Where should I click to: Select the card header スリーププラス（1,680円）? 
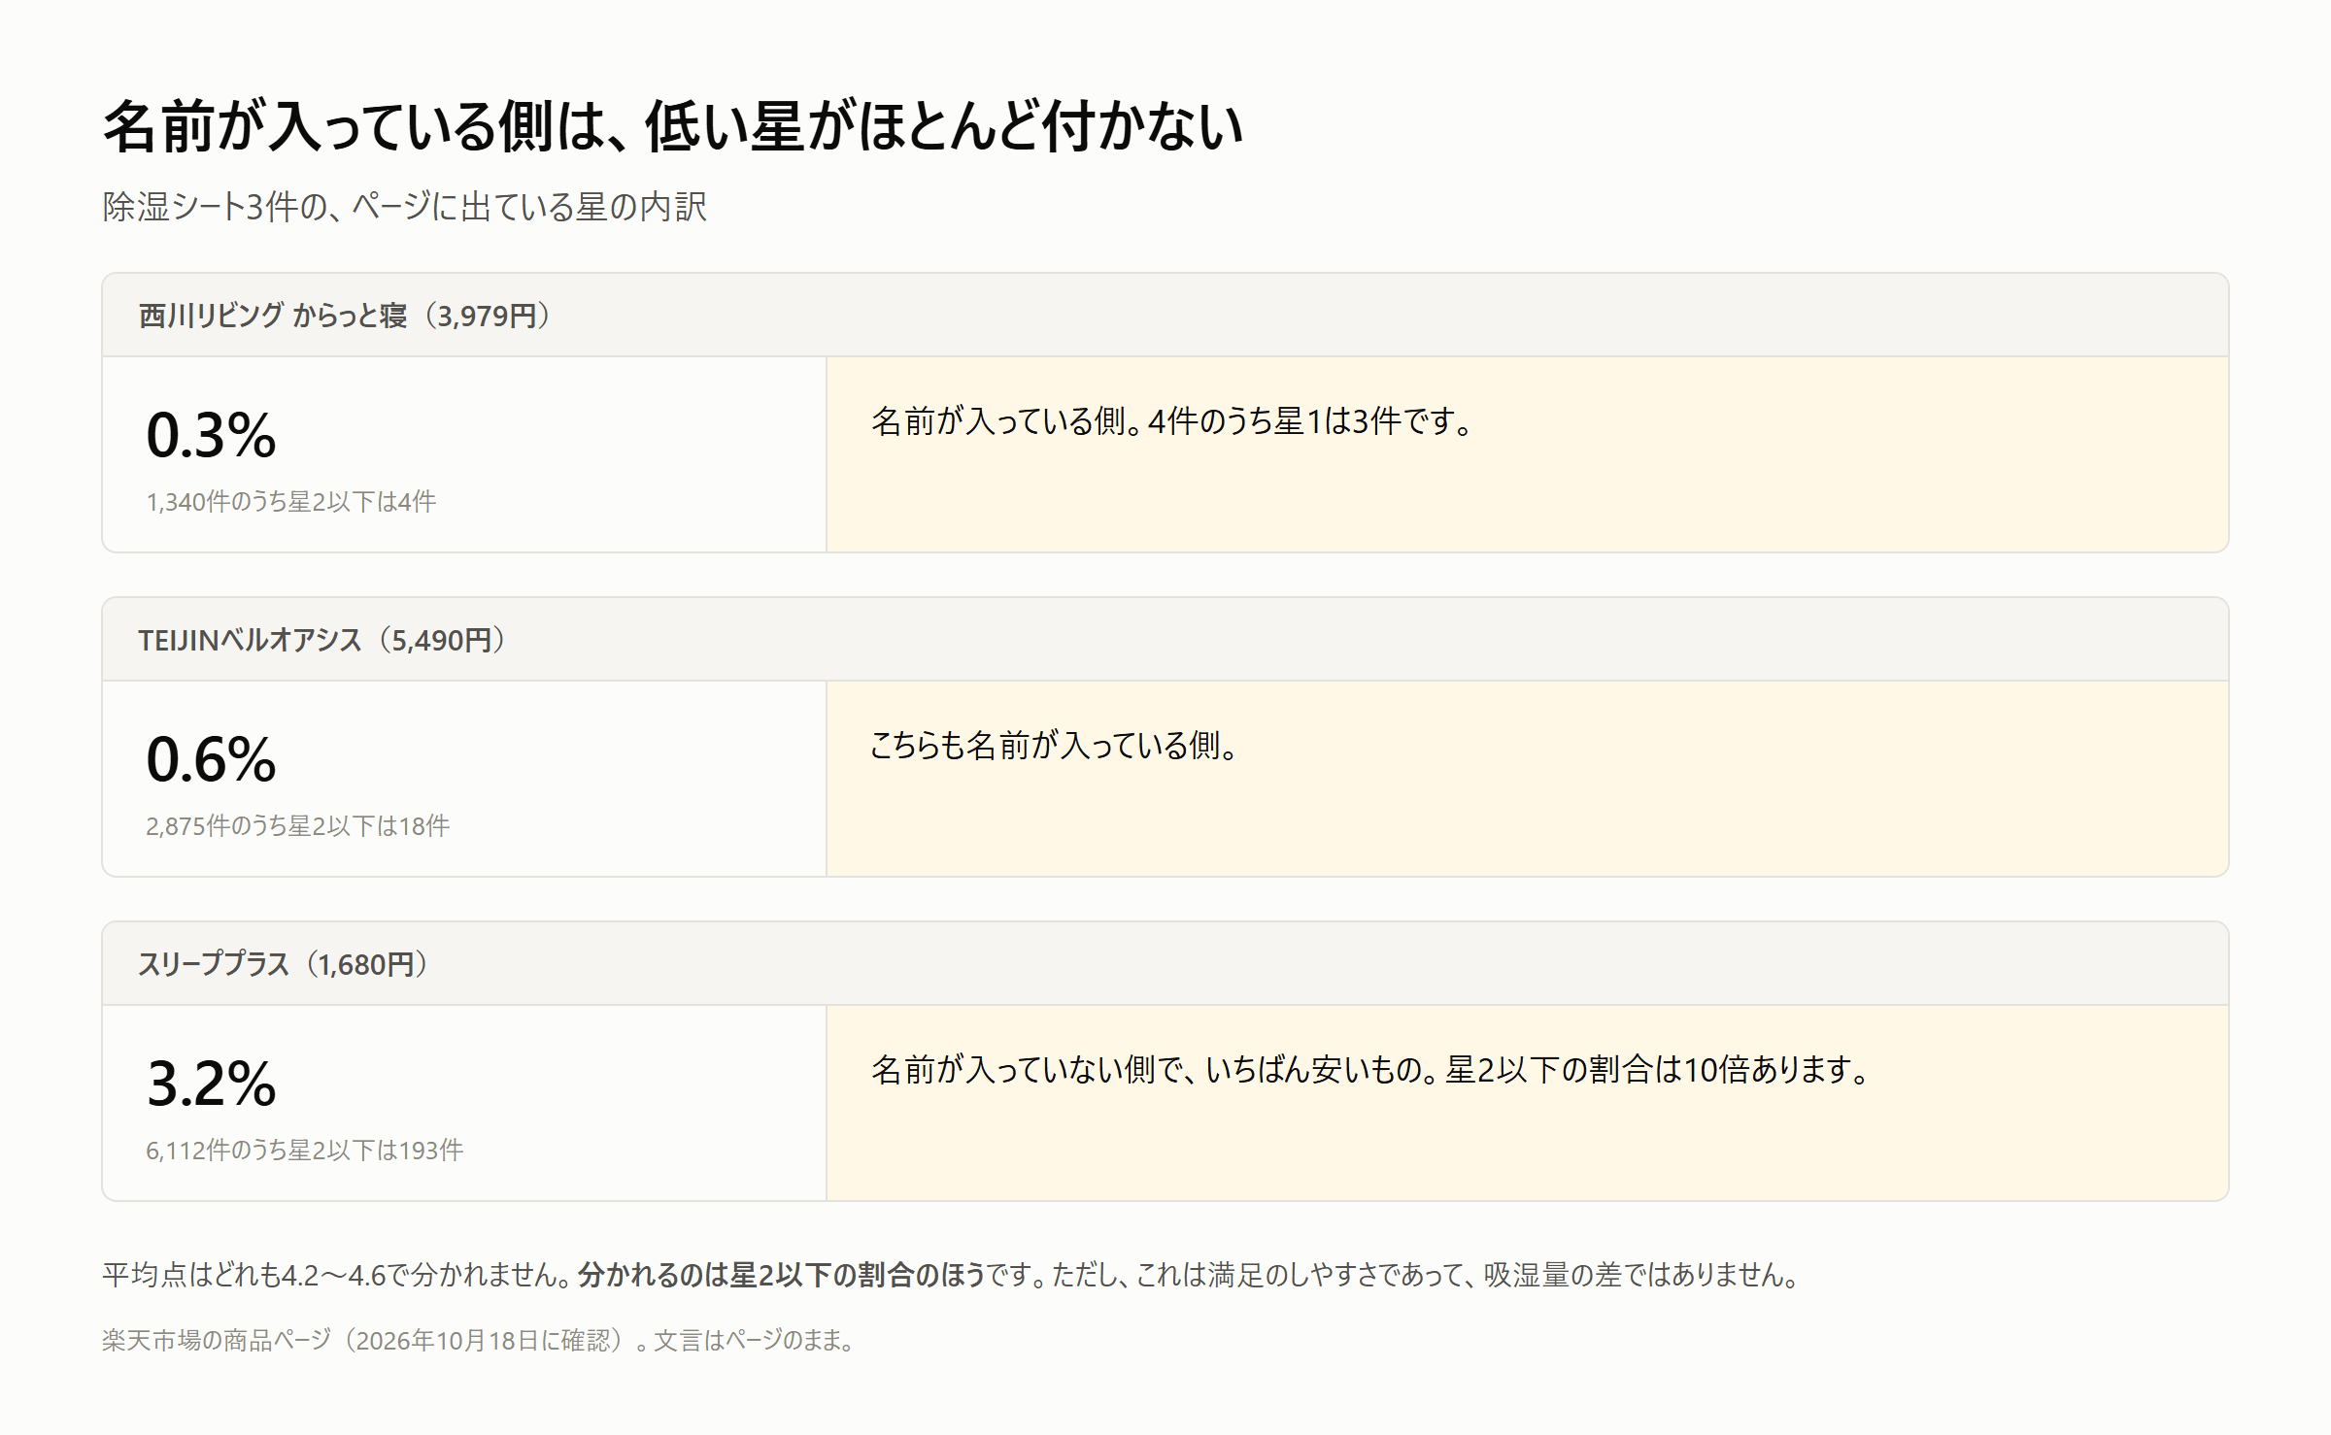1165,964
